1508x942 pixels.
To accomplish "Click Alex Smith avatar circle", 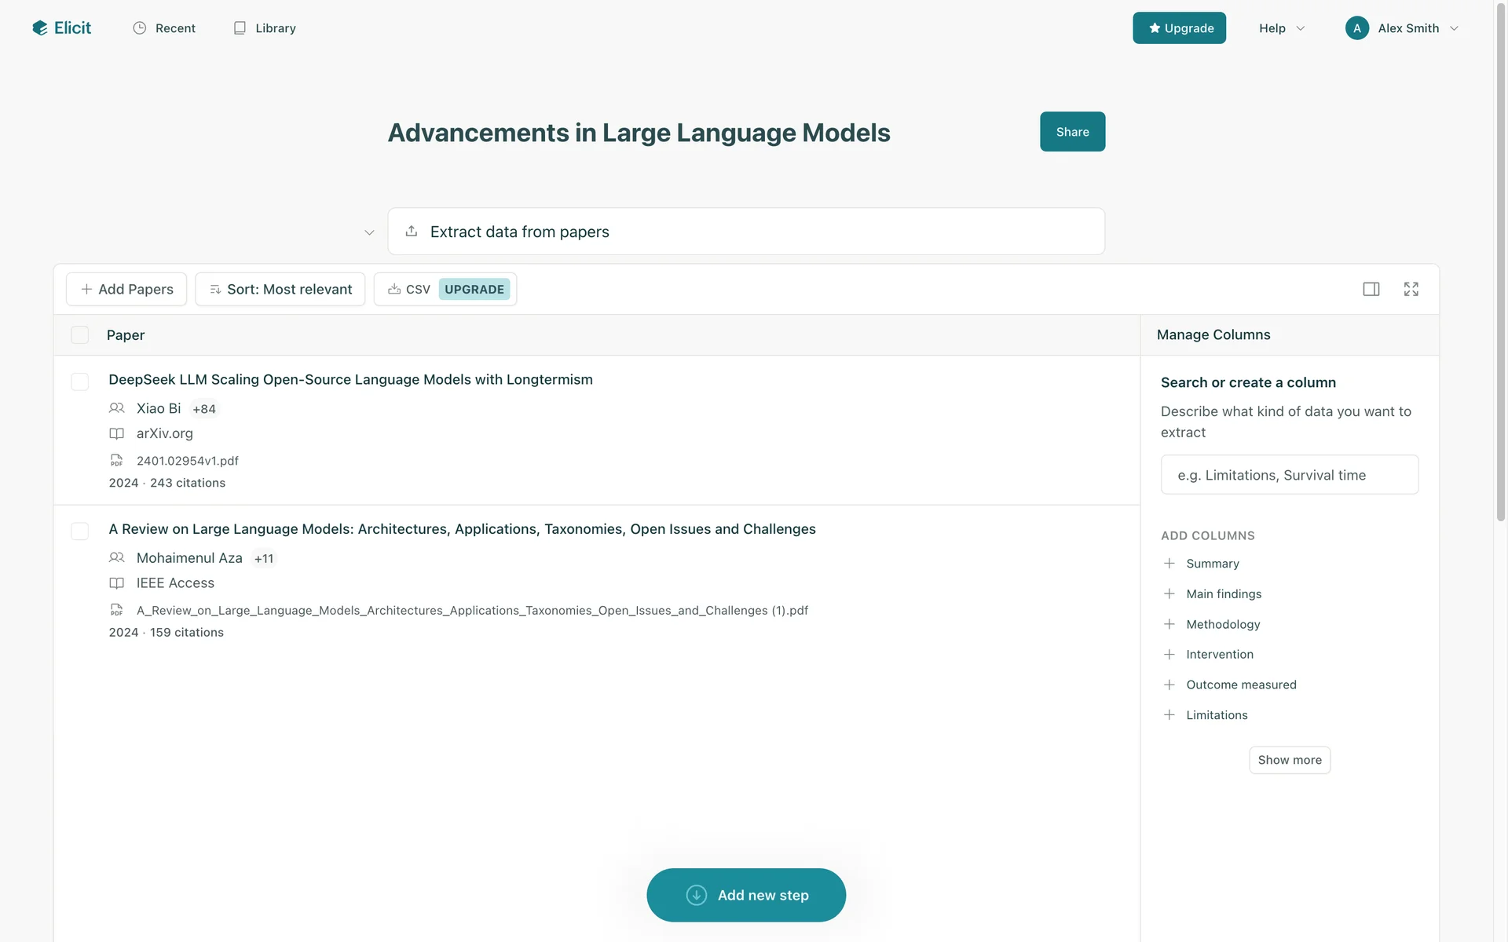I will click(x=1356, y=28).
